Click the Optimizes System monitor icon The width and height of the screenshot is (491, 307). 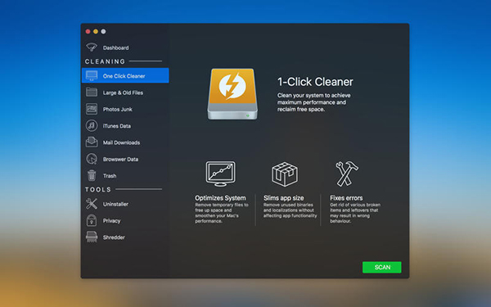point(220,174)
